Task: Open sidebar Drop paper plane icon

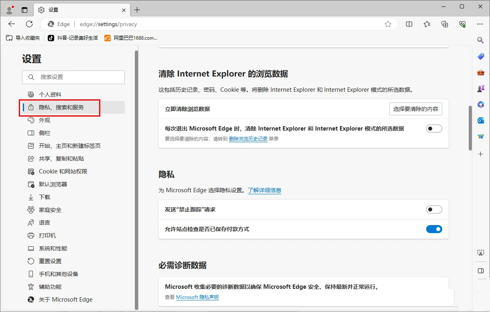Action: [x=480, y=137]
